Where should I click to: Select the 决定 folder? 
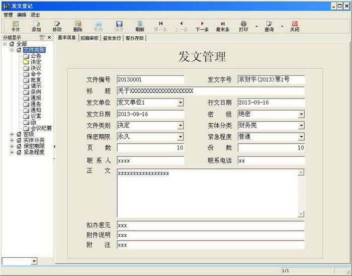point(32,62)
